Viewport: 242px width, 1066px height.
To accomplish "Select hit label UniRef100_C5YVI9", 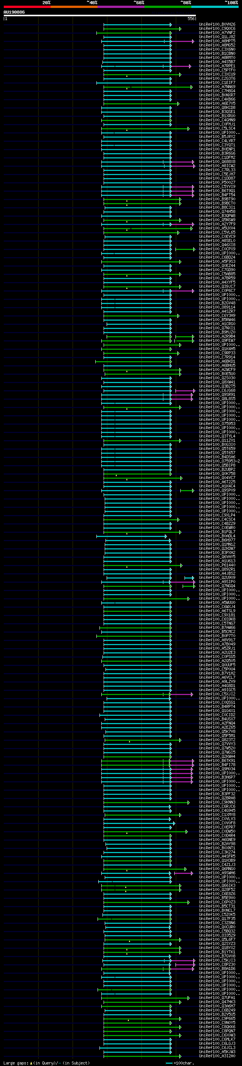I will (217, 187).
